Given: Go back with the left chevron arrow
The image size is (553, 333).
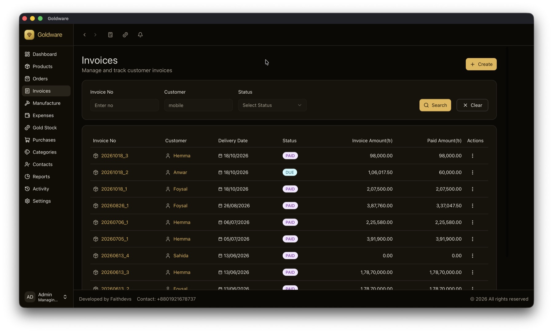Looking at the screenshot, I should [84, 35].
